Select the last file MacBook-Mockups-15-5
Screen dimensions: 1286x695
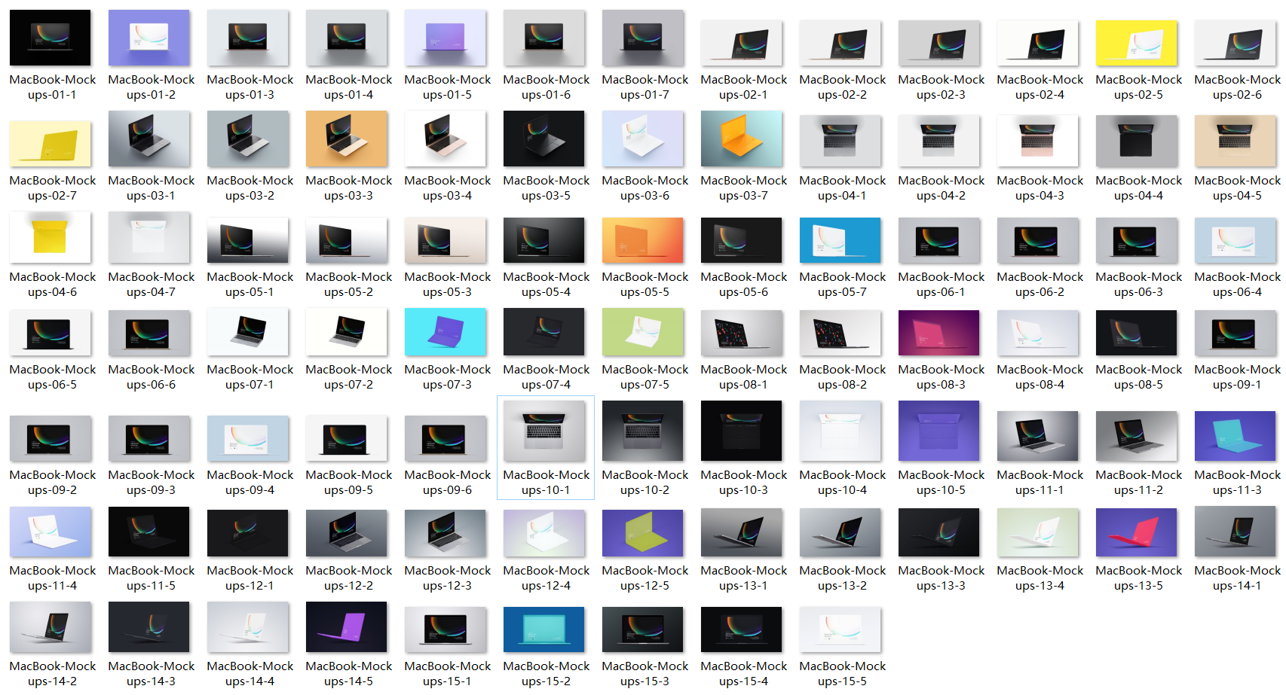840,629
